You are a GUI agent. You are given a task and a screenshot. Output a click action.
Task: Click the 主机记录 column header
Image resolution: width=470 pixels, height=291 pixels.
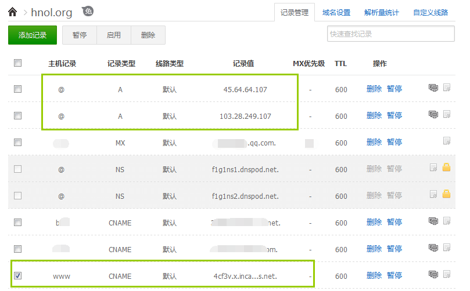[x=62, y=64]
